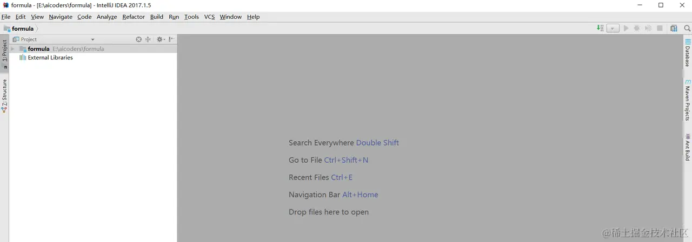The height and width of the screenshot is (242, 692).
Task: Click the Scroll from Source target icon
Action: pos(139,39)
